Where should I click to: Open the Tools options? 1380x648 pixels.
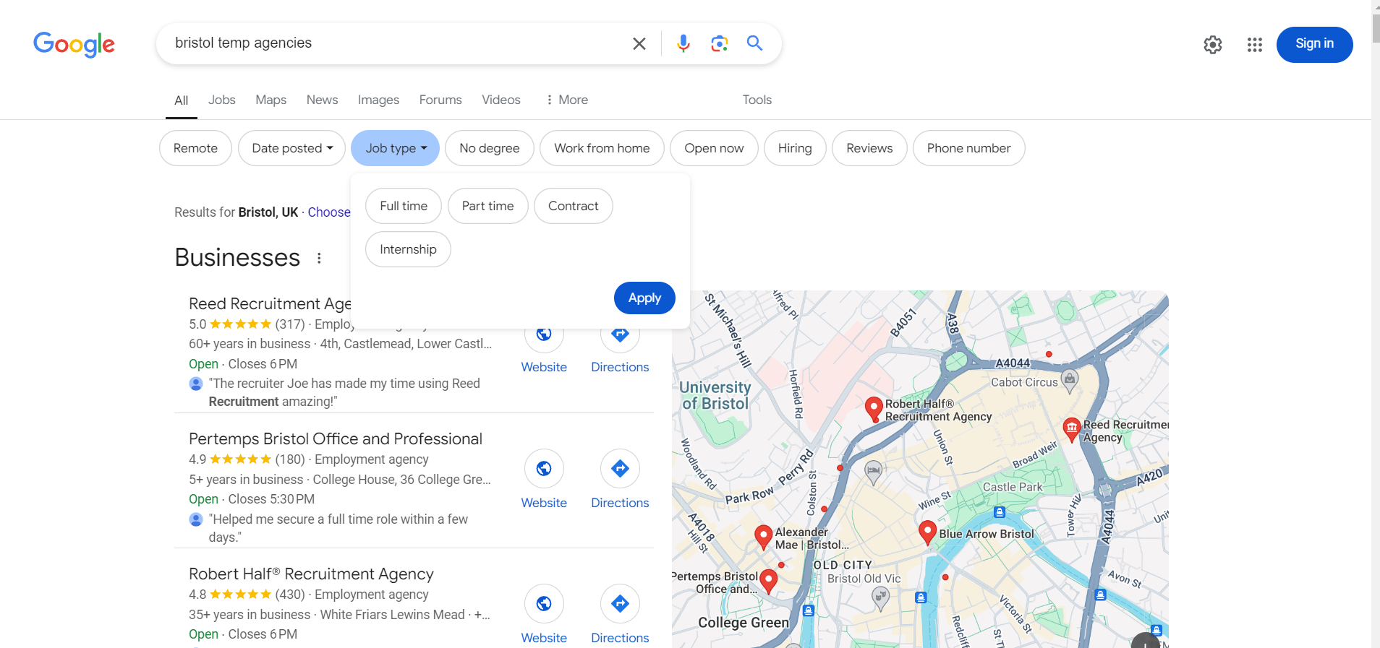click(x=757, y=100)
